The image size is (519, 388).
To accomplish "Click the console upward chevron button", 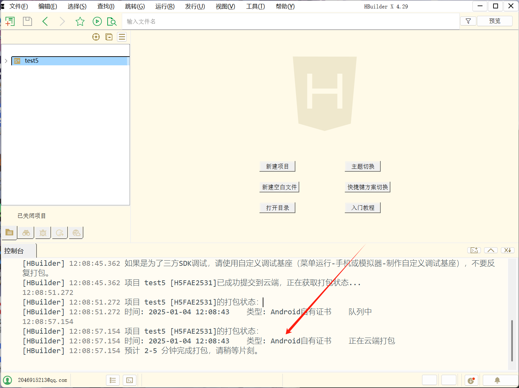I will (x=491, y=250).
